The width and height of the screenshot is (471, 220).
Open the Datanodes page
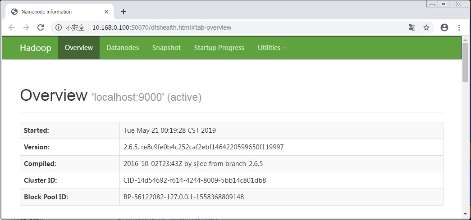coord(123,48)
